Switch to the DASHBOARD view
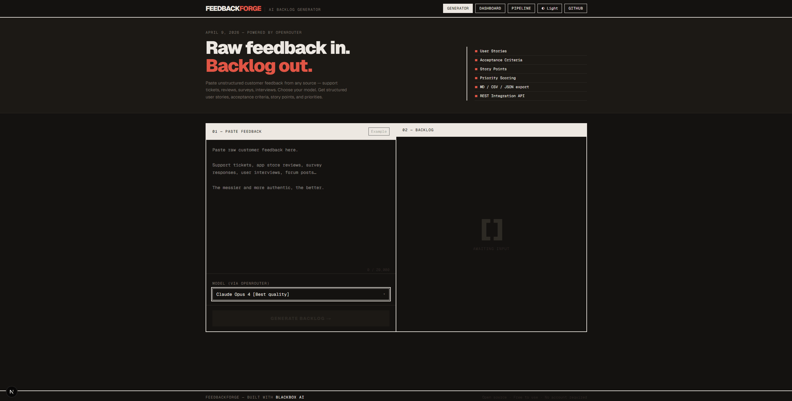Viewport: 792px width, 401px height. click(490, 8)
